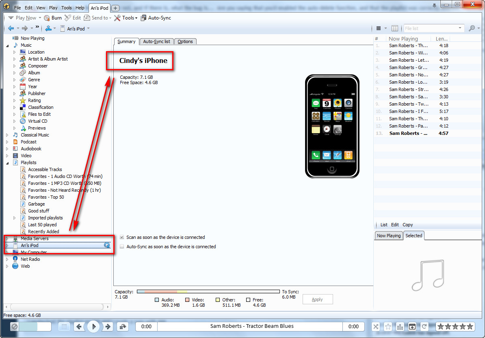Toggle 'Scan as soon as device is connected'
Screen dimensions: 485x338
click(x=122, y=237)
